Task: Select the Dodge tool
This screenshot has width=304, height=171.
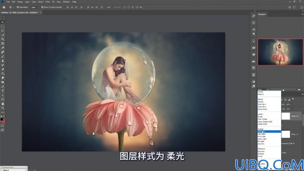Action: 3,82
